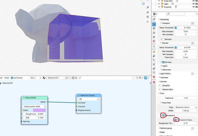Enable the Simplify checkbox

(x=161, y=86)
